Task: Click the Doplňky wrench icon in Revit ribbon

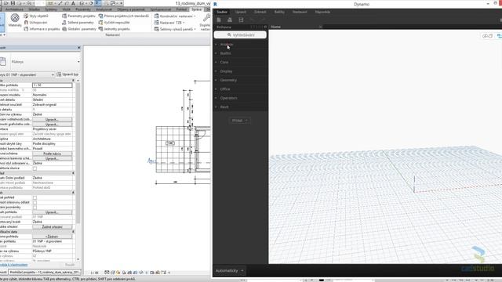Action: tap(206, 18)
